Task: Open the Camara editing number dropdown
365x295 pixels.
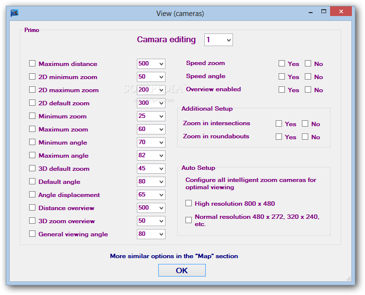Action: point(218,40)
